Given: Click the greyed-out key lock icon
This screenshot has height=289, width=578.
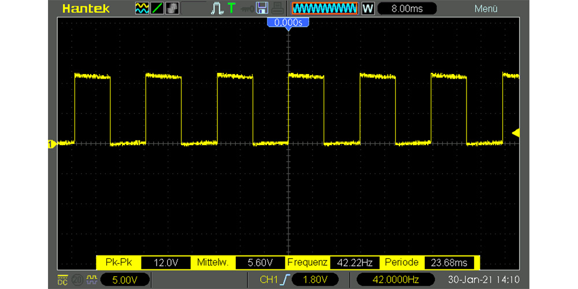Looking at the screenshot, I should 247,9.
